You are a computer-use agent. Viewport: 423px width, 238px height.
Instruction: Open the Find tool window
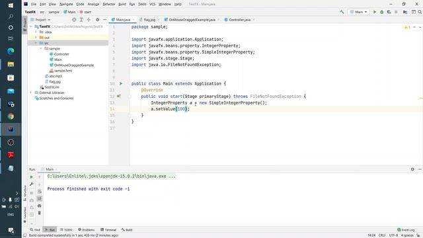pos(35,230)
